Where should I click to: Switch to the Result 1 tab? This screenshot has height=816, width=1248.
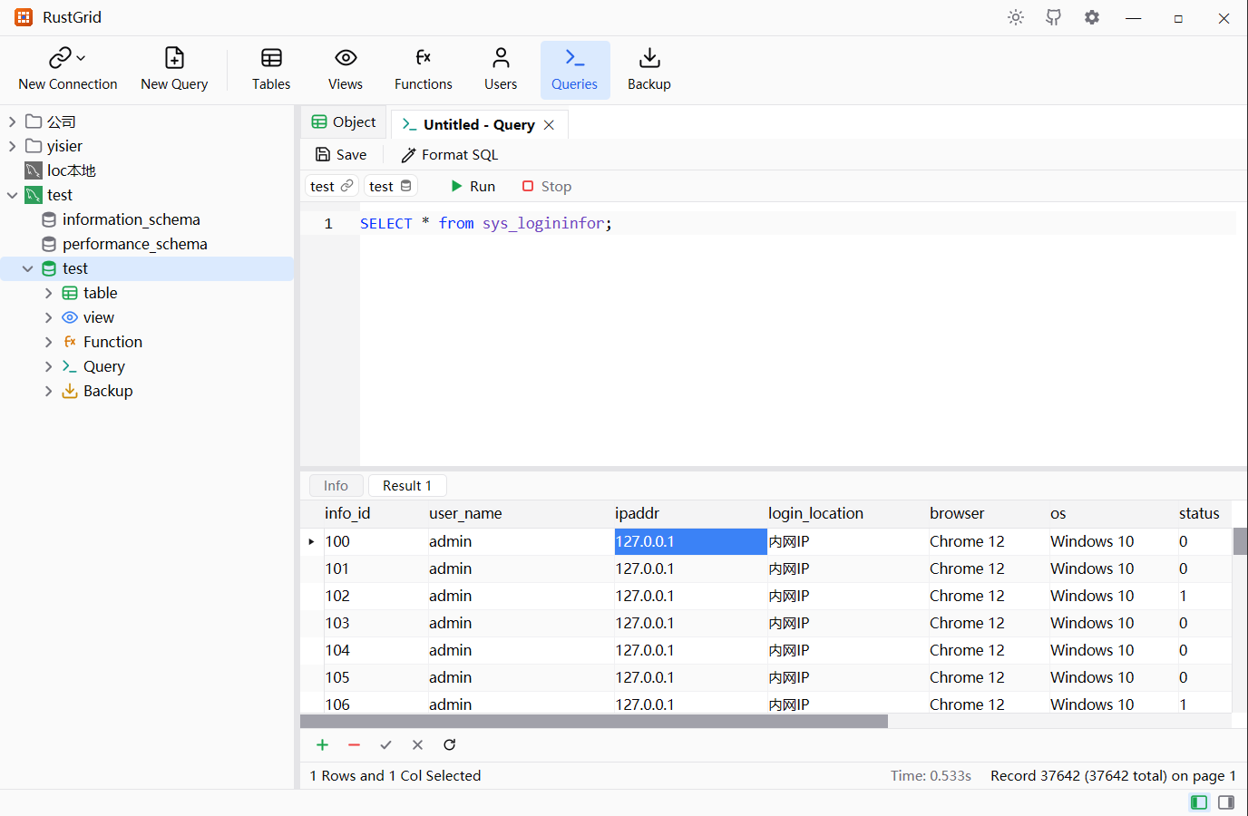click(407, 486)
